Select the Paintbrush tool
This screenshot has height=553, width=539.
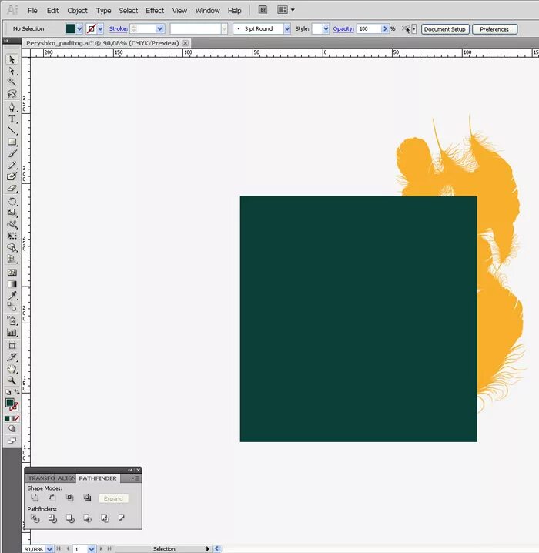click(12, 154)
